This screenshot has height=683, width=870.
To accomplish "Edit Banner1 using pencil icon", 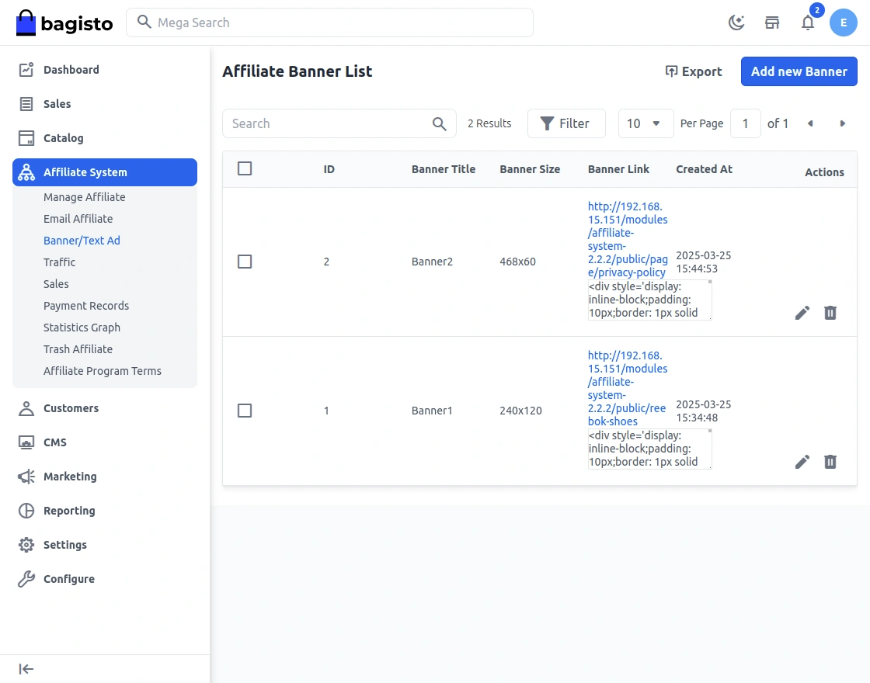I will 802,462.
